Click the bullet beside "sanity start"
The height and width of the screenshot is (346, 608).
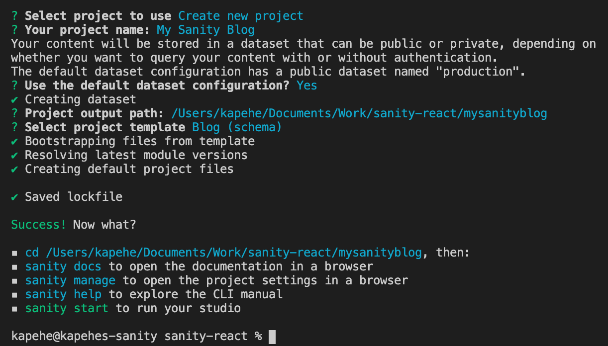tap(14, 308)
